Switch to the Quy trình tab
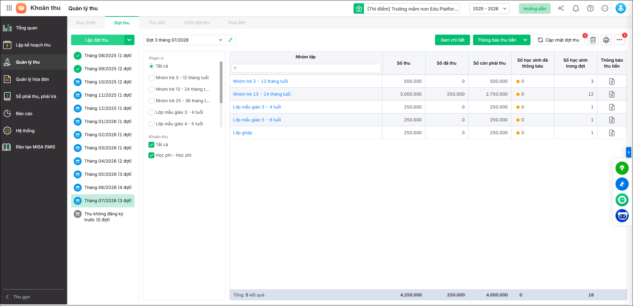 coord(86,22)
